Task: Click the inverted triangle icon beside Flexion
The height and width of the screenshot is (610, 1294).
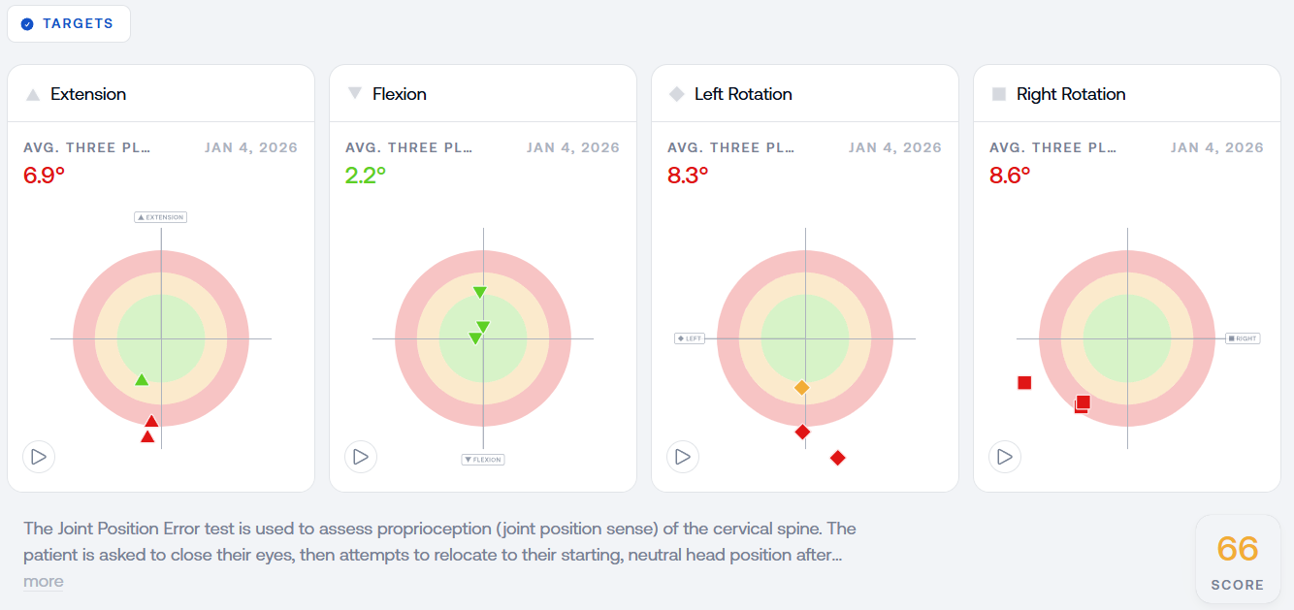Action: 354,93
